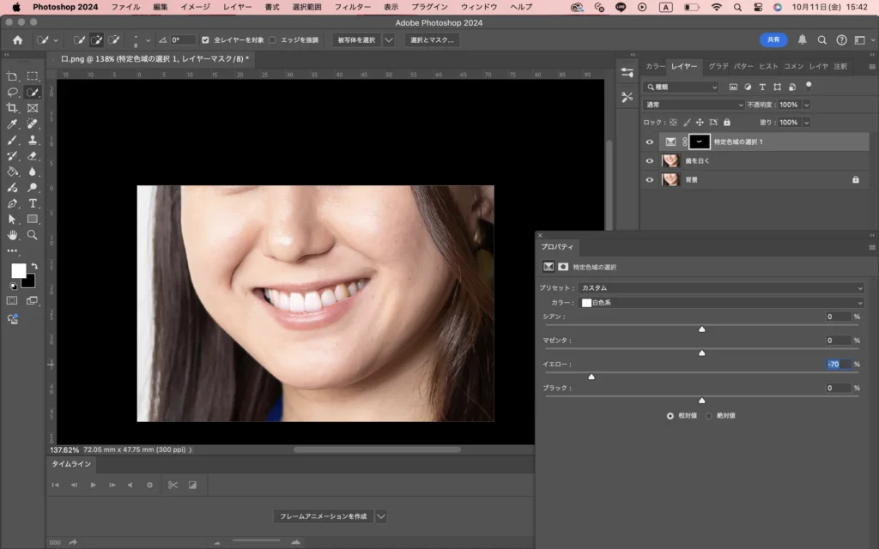This screenshot has width=879, height=549.
Task: Click the 被写体を選択 button
Action: [356, 39]
